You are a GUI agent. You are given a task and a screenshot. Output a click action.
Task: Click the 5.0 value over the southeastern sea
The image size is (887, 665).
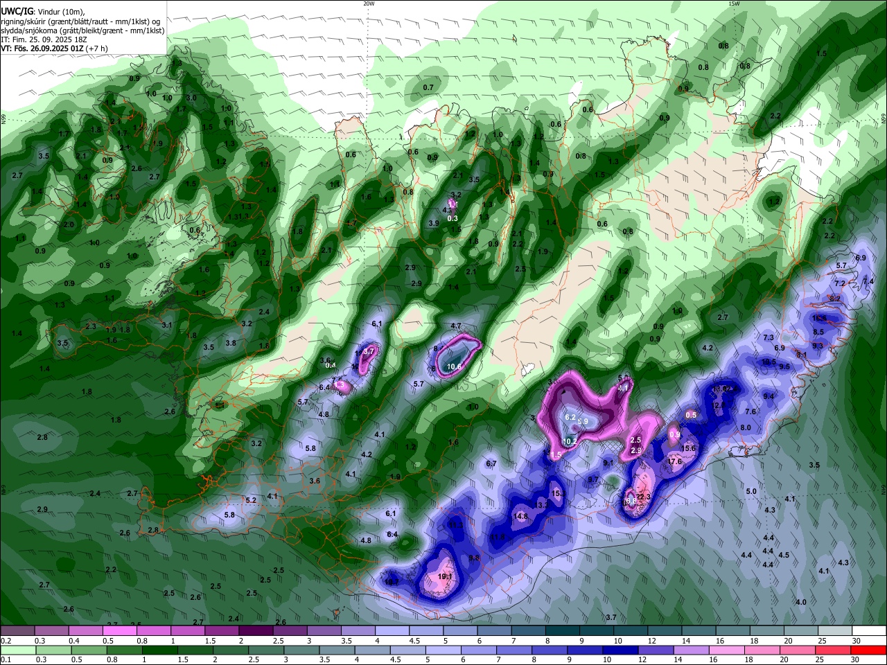pyautogui.click(x=751, y=491)
